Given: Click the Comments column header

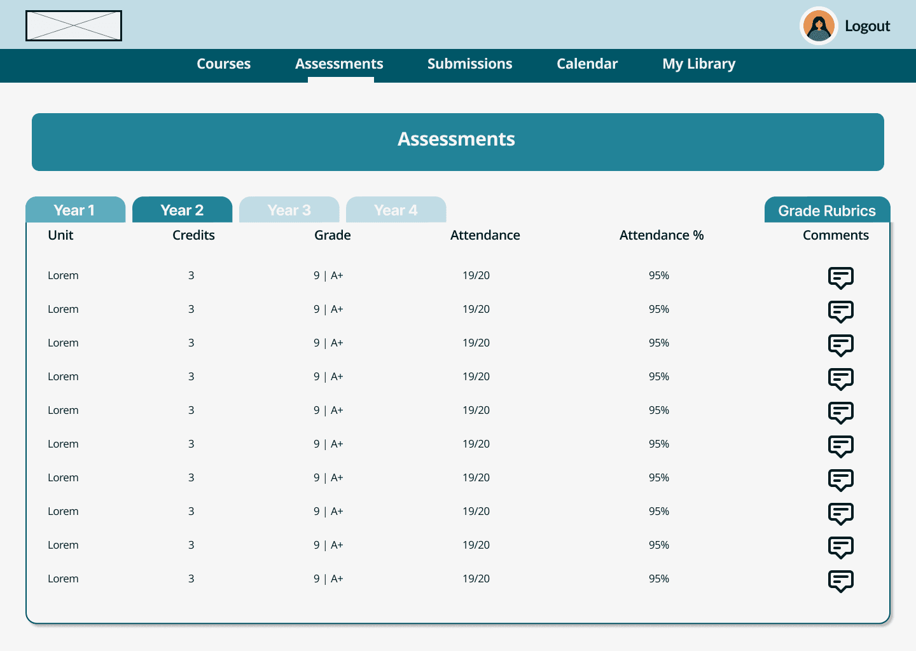Looking at the screenshot, I should point(835,235).
